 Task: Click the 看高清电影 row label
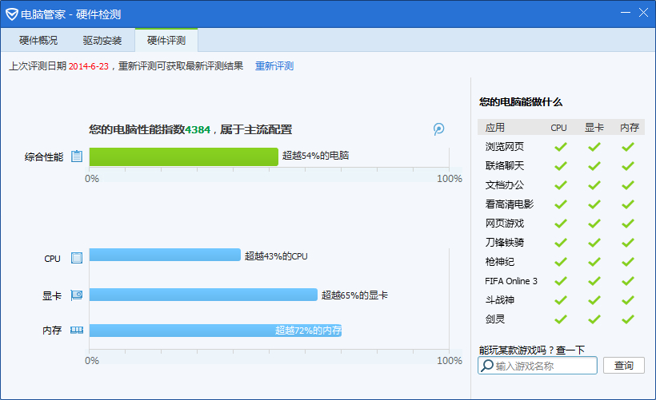(x=510, y=204)
